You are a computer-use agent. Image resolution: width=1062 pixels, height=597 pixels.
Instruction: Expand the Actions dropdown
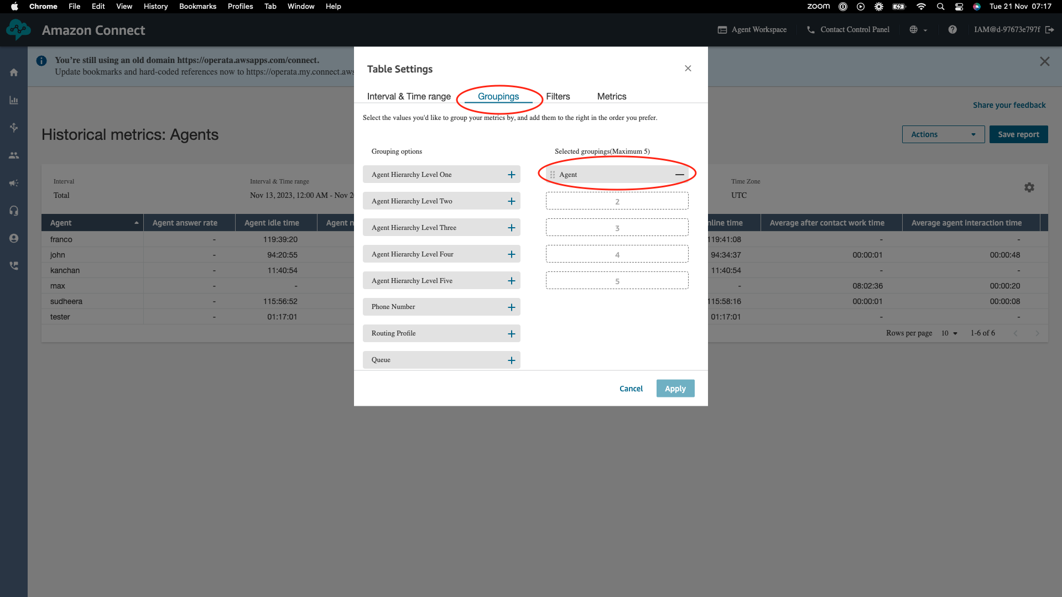(943, 134)
